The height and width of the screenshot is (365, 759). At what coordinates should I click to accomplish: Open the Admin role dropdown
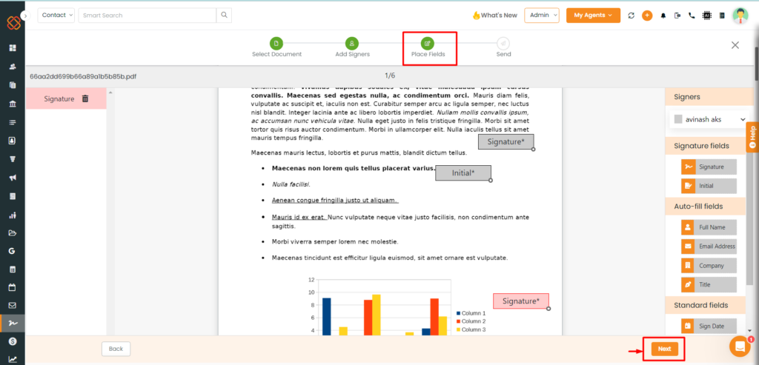click(x=542, y=15)
